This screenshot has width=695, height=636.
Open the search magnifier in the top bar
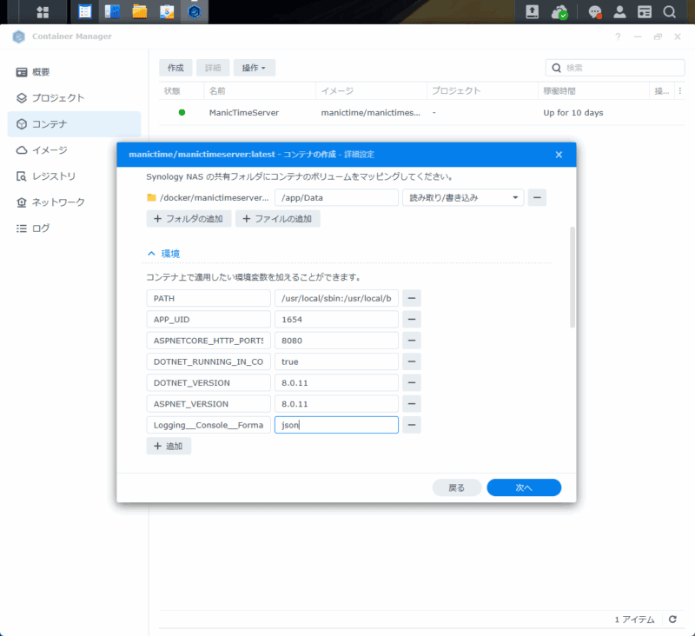point(670,13)
